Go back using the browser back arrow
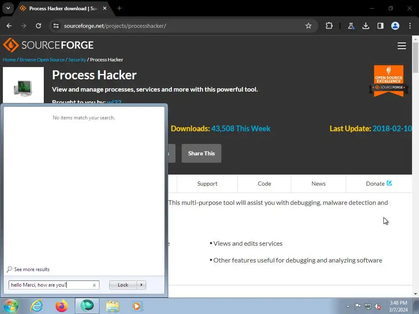 (x=9, y=26)
